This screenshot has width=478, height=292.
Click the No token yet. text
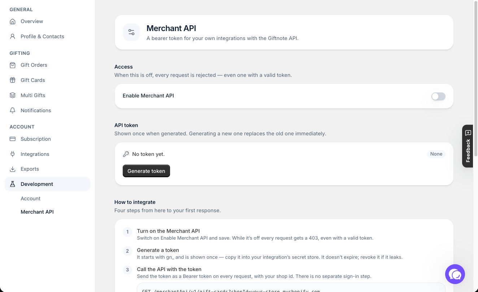pos(148,154)
